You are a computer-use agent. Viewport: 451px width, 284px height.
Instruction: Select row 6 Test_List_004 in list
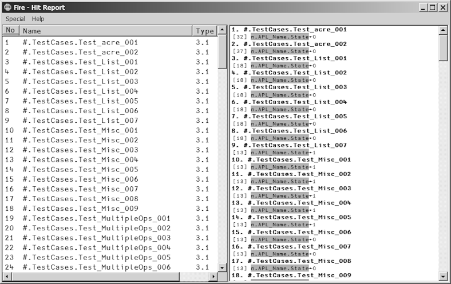point(110,91)
